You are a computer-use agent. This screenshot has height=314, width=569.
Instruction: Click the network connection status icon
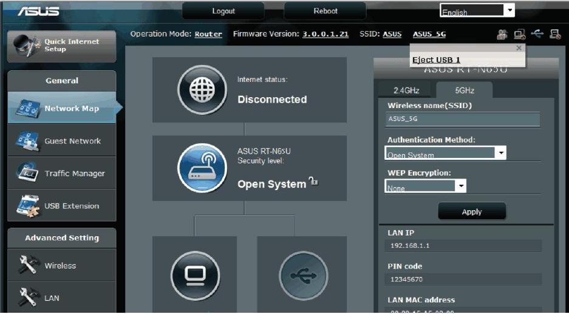520,35
